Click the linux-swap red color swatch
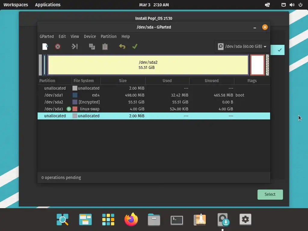Image resolution: width=308 pixels, height=231 pixels. [75, 109]
